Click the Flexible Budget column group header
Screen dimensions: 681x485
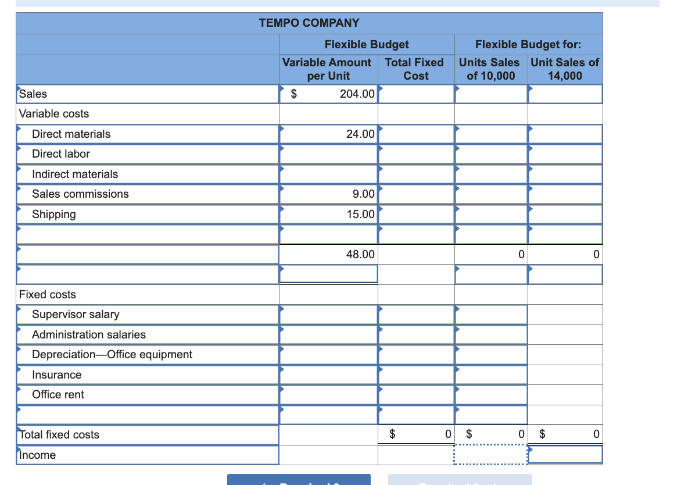367,44
